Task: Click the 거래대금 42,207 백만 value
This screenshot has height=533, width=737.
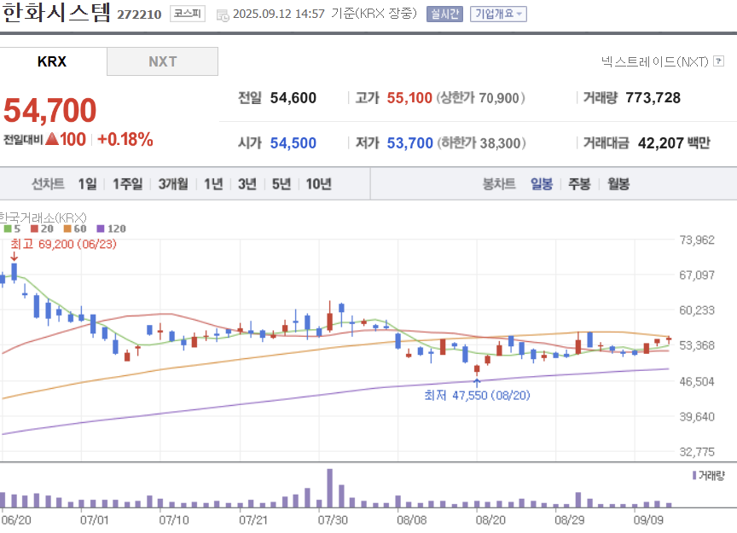Action: 674,143
